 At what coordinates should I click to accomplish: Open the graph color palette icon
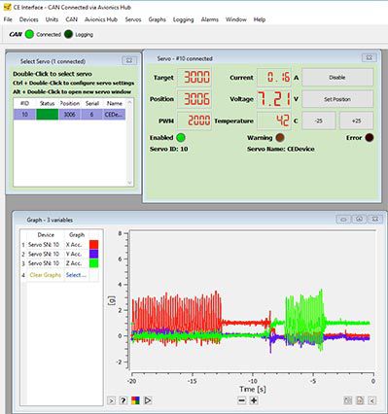click(135, 400)
